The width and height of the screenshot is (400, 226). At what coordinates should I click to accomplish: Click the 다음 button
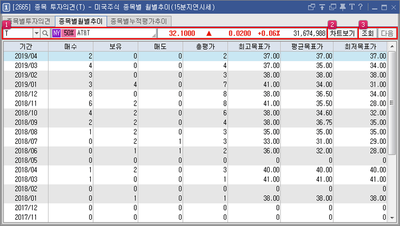(x=387, y=33)
